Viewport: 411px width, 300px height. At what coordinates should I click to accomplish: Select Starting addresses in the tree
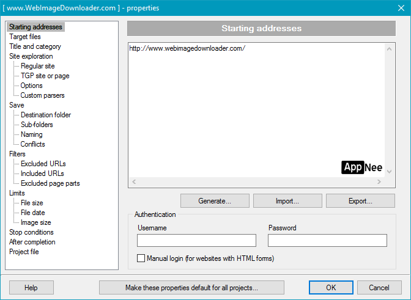[x=35, y=27]
